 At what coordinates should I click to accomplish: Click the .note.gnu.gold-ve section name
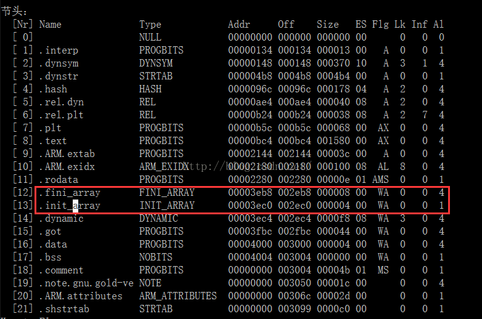click(x=86, y=283)
